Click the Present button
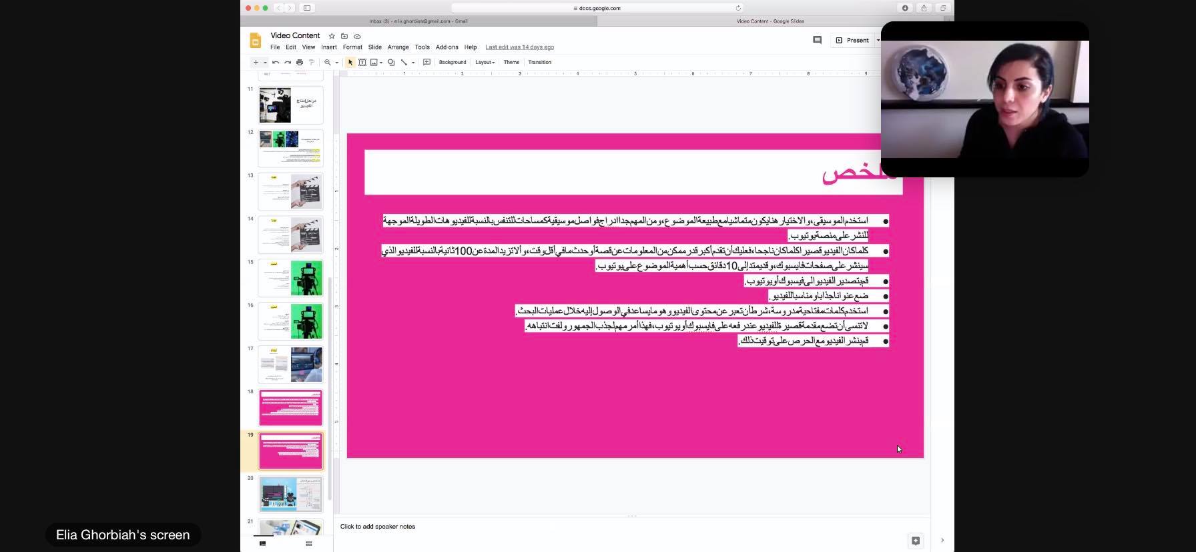1196x552 pixels. [853, 40]
